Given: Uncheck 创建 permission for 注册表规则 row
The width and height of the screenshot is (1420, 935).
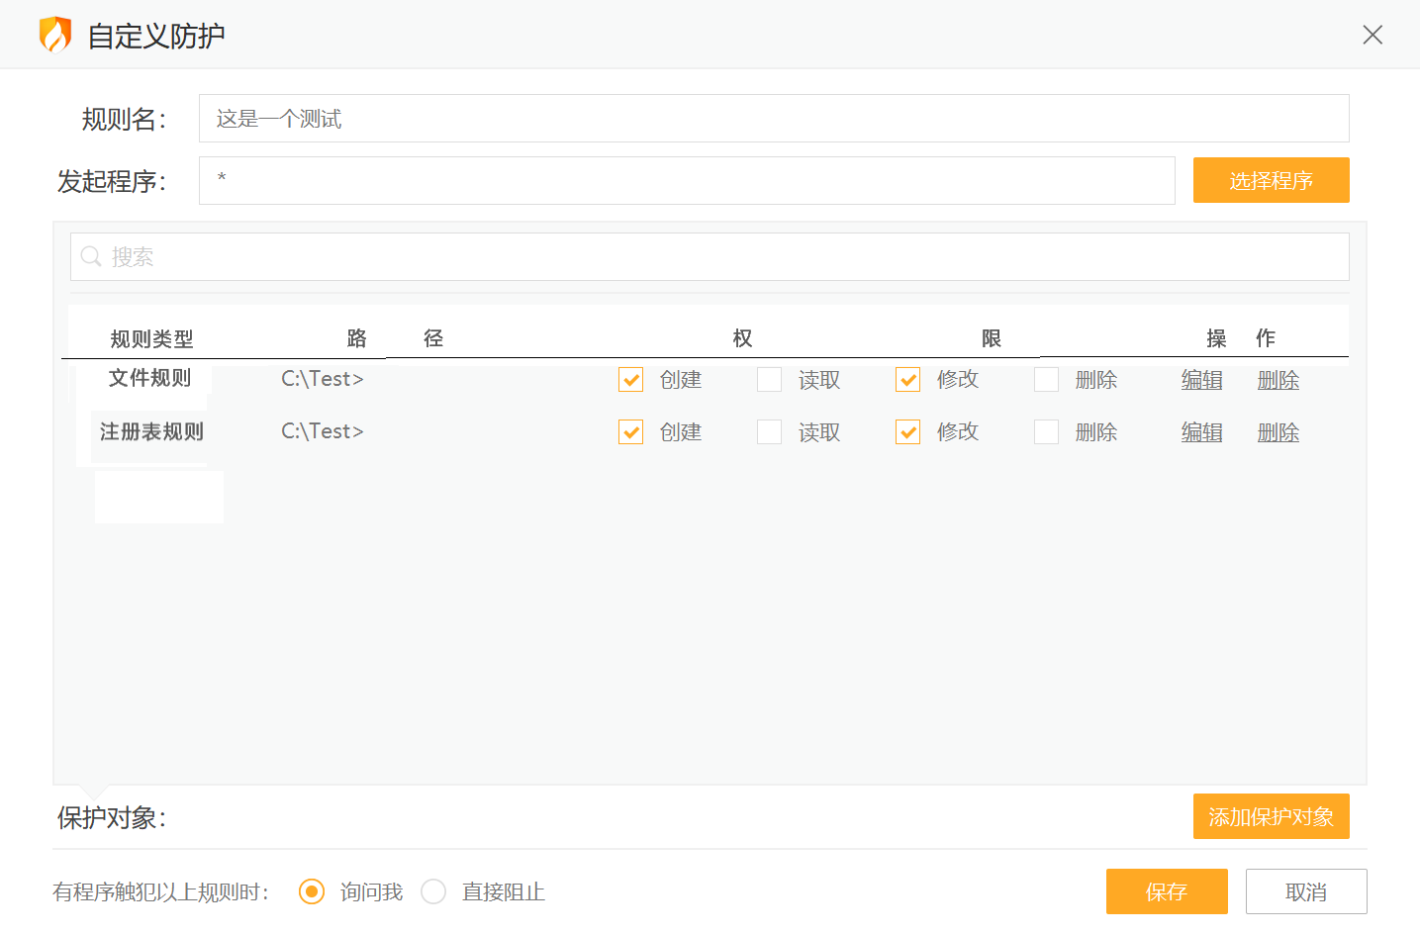Looking at the screenshot, I should (x=630, y=431).
